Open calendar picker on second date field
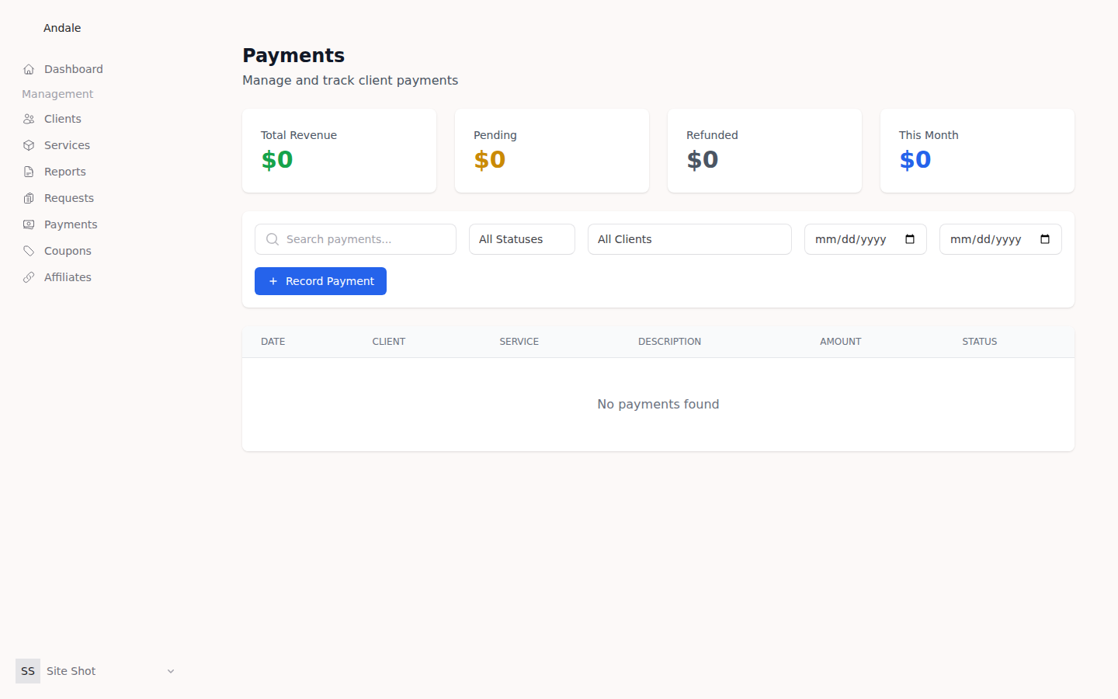Viewport: 1118px width, 699px height. click(1045, 239)
